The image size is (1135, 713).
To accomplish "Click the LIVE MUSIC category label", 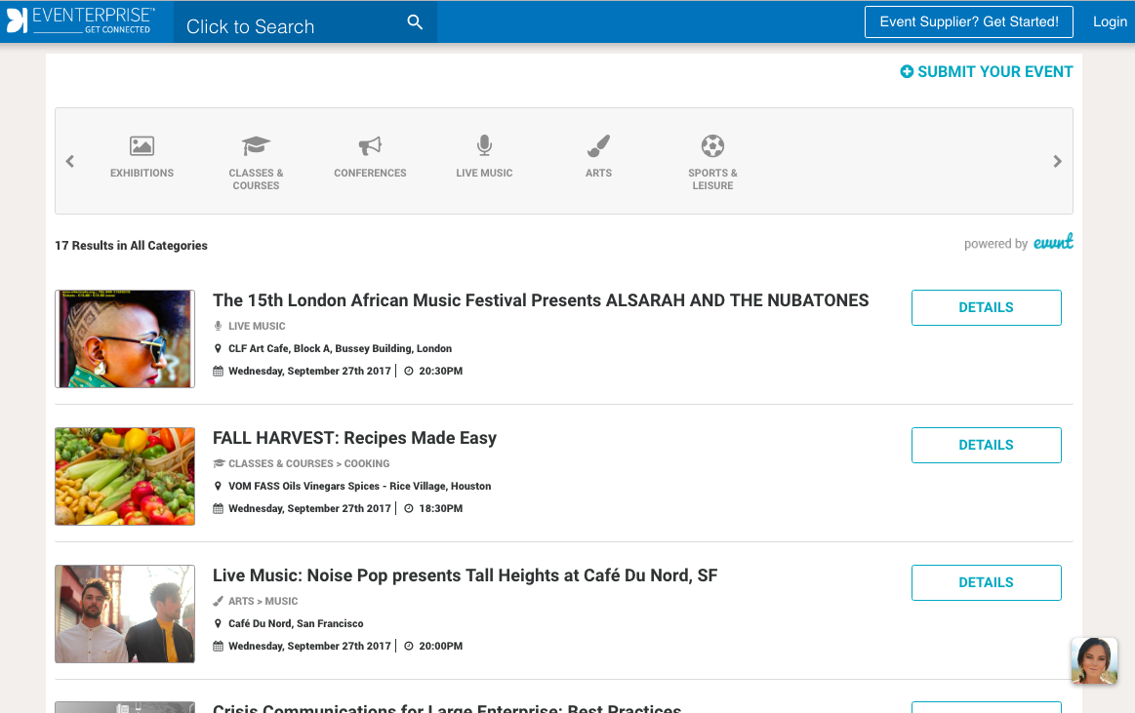I will [484, 173].
